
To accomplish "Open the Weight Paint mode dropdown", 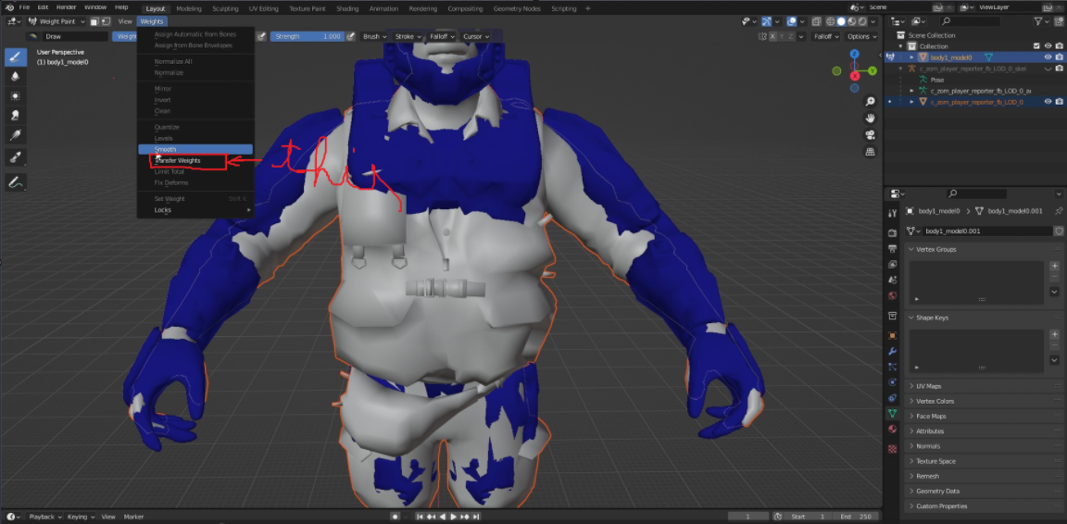I will 57,21.
